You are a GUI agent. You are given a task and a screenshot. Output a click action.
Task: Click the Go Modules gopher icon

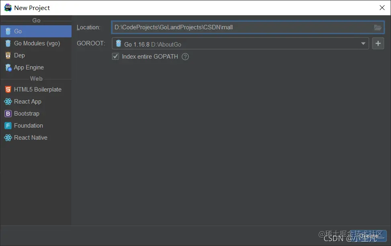(x=8, y=43)
